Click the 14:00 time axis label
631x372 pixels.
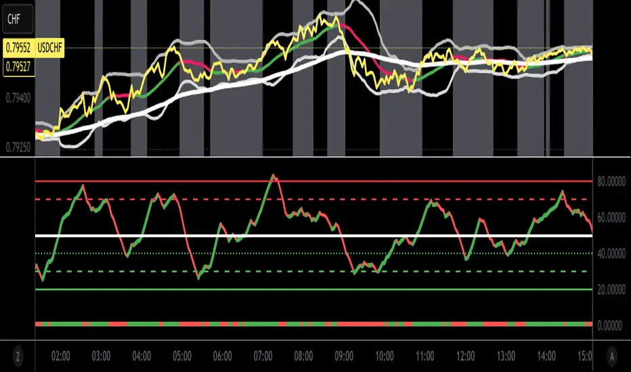546,356
